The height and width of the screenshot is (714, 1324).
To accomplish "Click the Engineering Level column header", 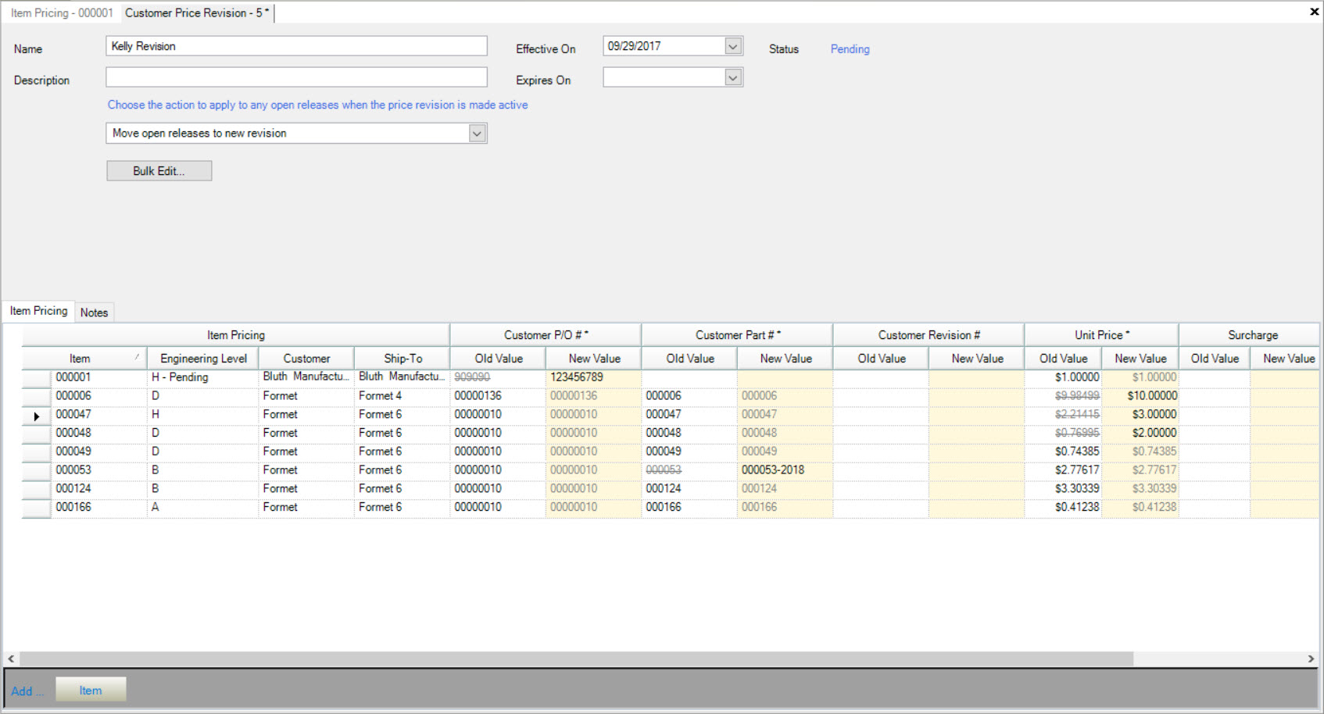I will [203, 359].
